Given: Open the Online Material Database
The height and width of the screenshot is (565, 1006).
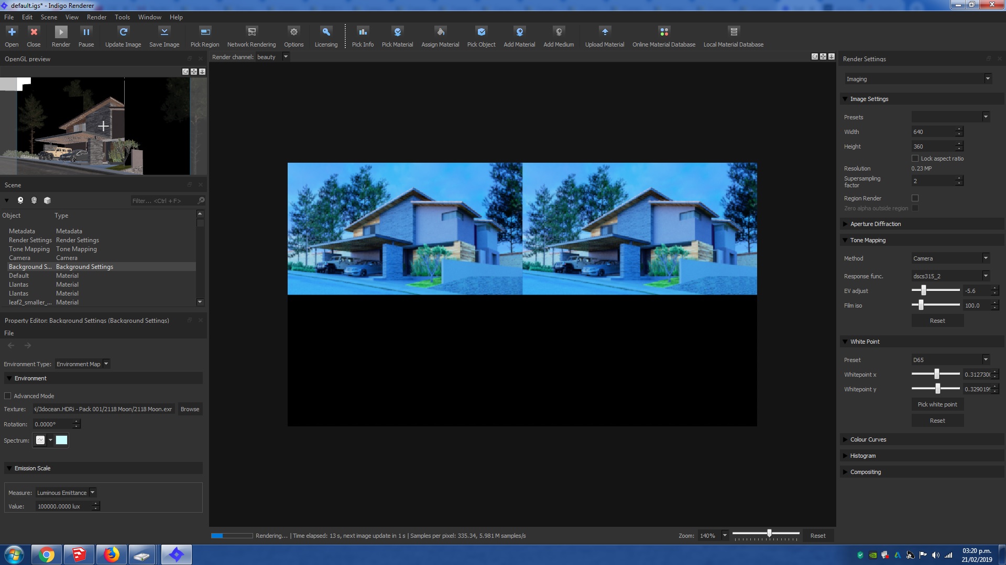Looking at the screenshot, I should pyautogui.click(x=664, y=32).
